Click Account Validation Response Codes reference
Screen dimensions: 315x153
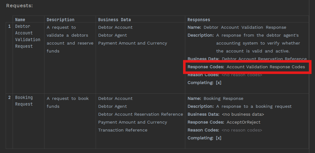click(265, 67)
